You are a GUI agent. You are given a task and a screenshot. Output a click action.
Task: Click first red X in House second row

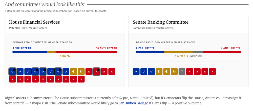click(12, 79)
